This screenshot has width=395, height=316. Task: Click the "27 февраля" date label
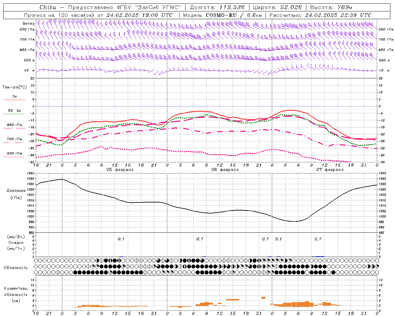click(x=330, y=170)
